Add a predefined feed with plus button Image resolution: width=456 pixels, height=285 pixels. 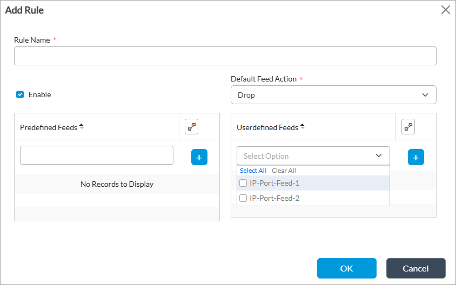pos(199,157)
